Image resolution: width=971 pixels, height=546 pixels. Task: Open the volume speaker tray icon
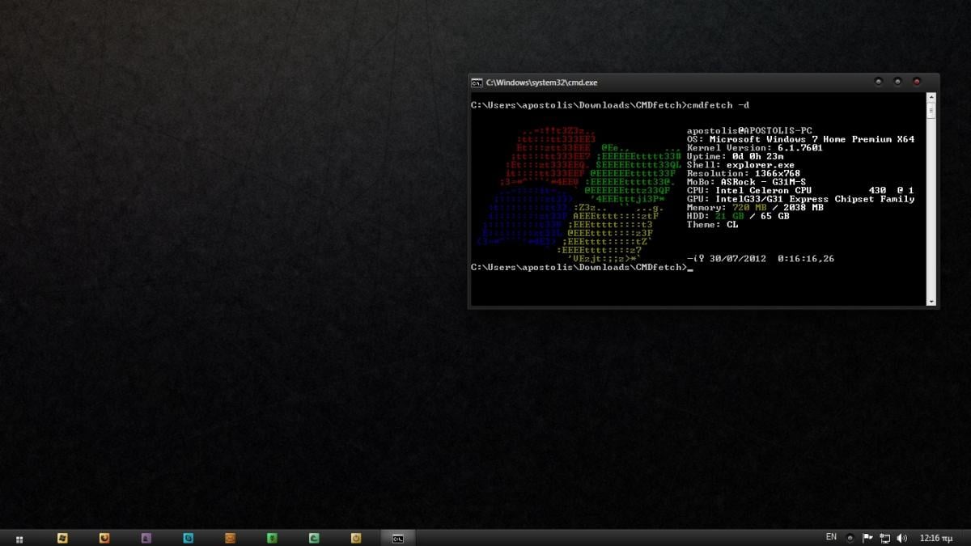pyautogui.click(x=902, y=538)
